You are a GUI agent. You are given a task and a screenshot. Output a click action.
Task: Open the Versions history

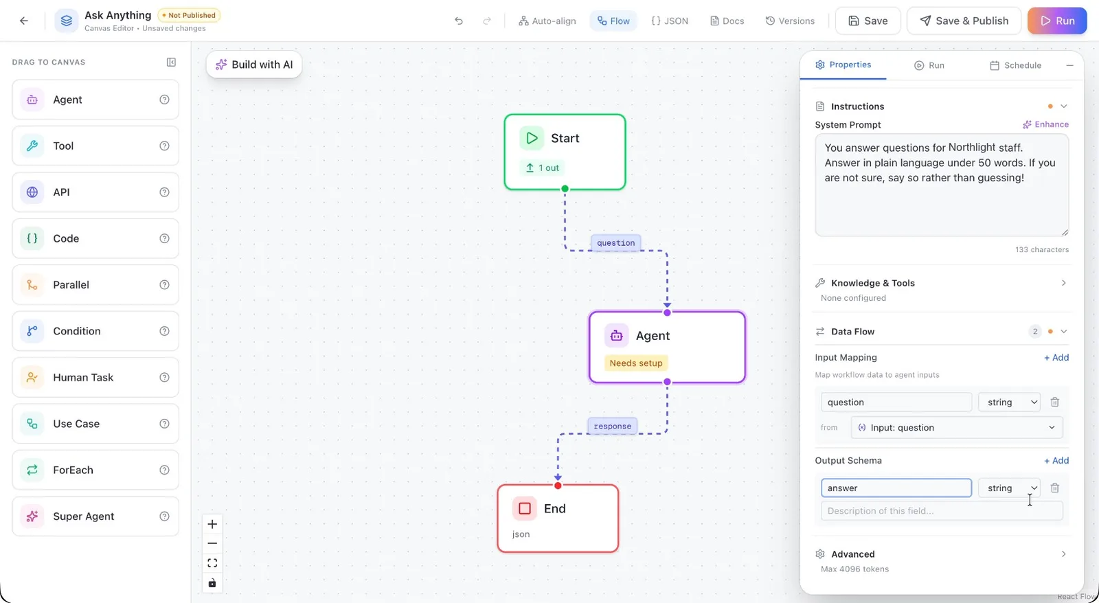point(790,21)
